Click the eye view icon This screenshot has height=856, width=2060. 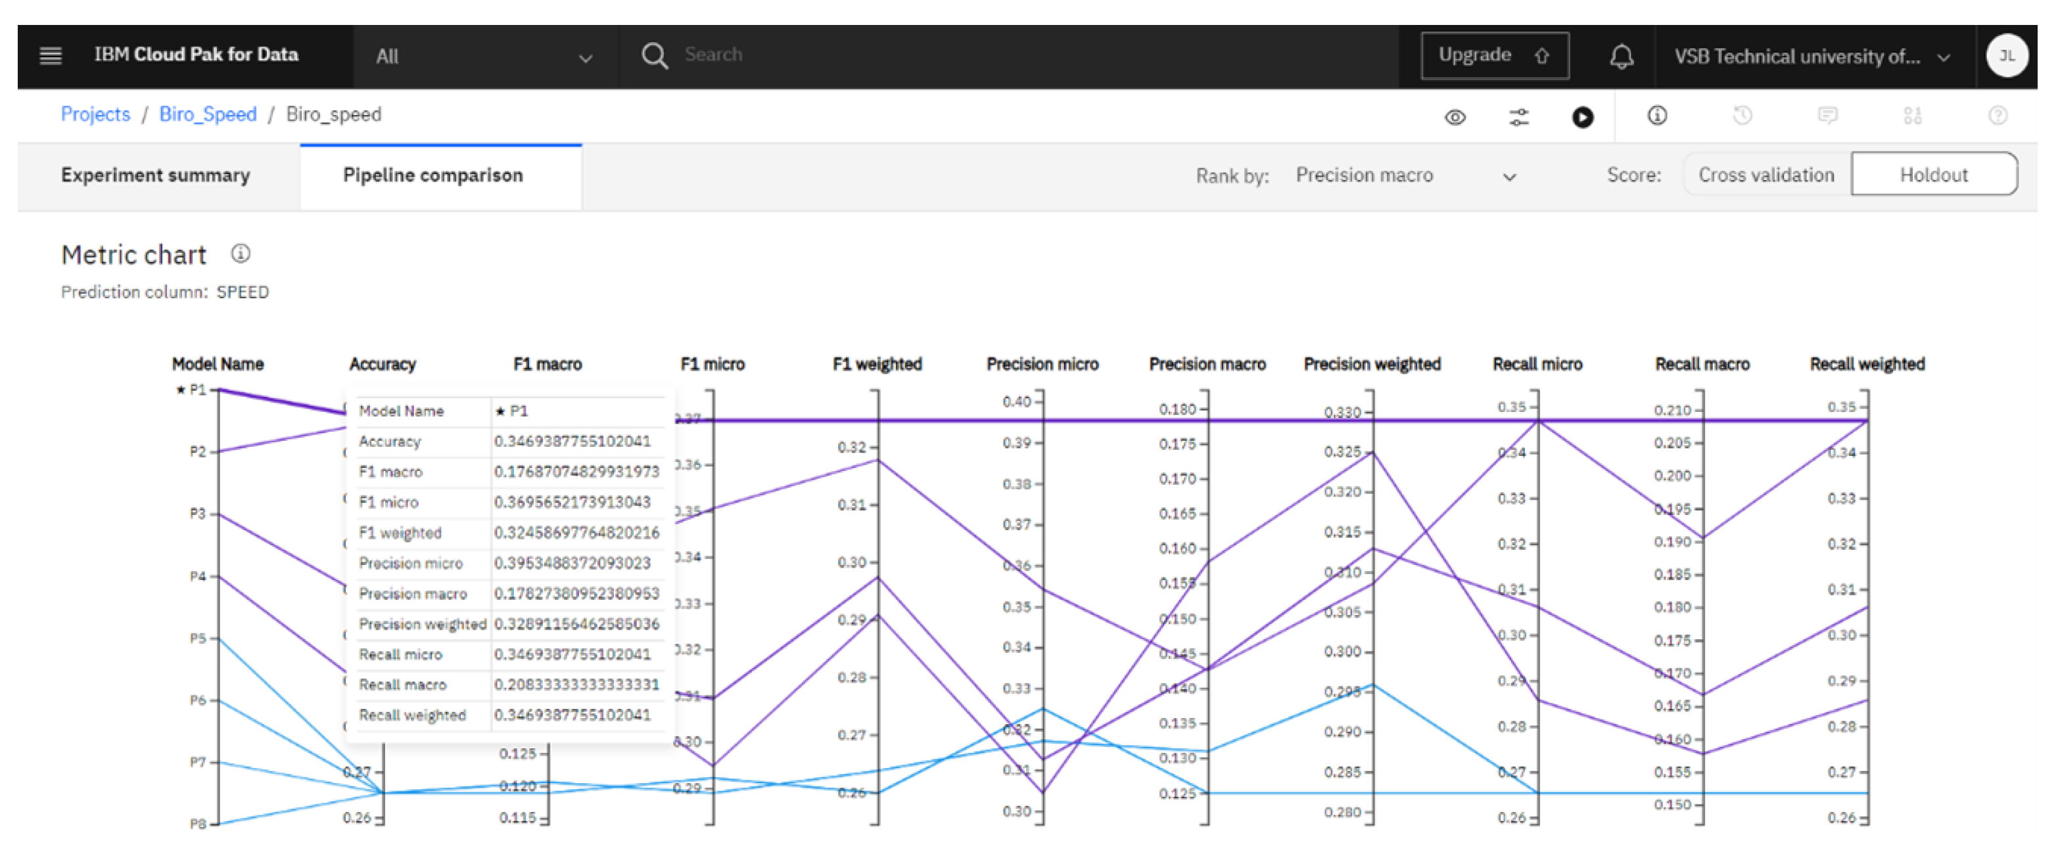1455,118
